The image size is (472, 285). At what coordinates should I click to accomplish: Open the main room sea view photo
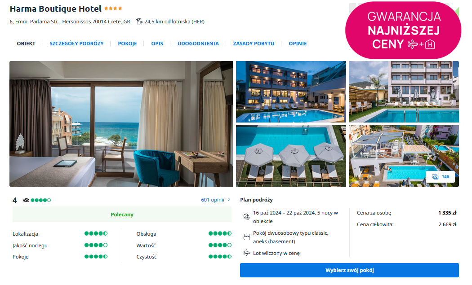click(121, 124)
